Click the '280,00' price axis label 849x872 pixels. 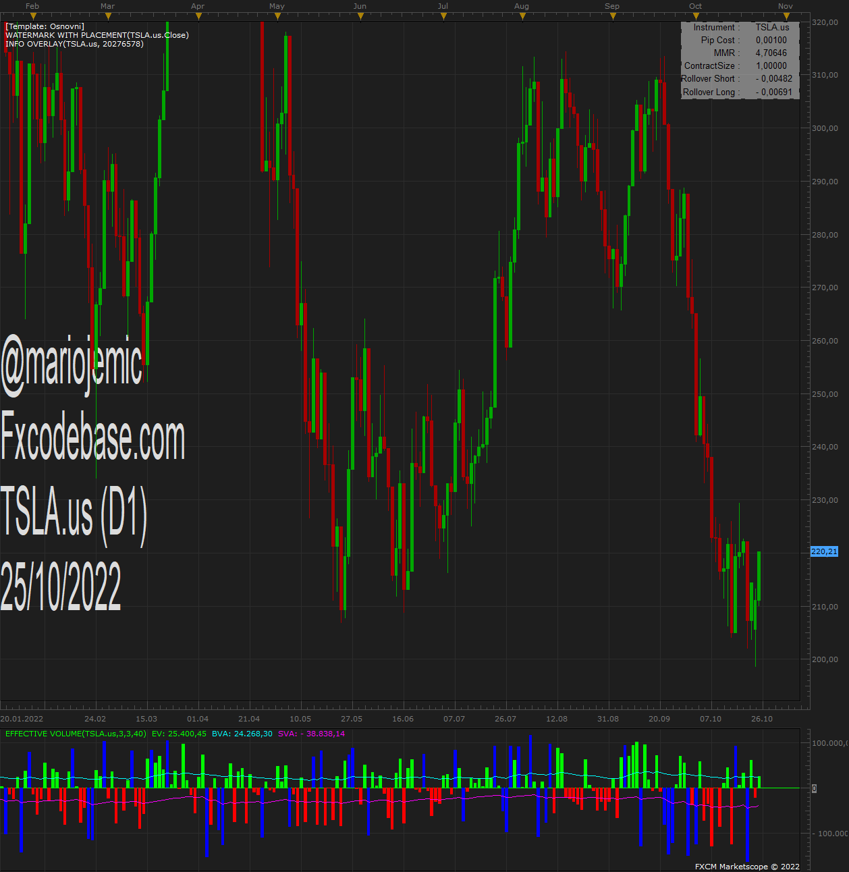point(825,235)
